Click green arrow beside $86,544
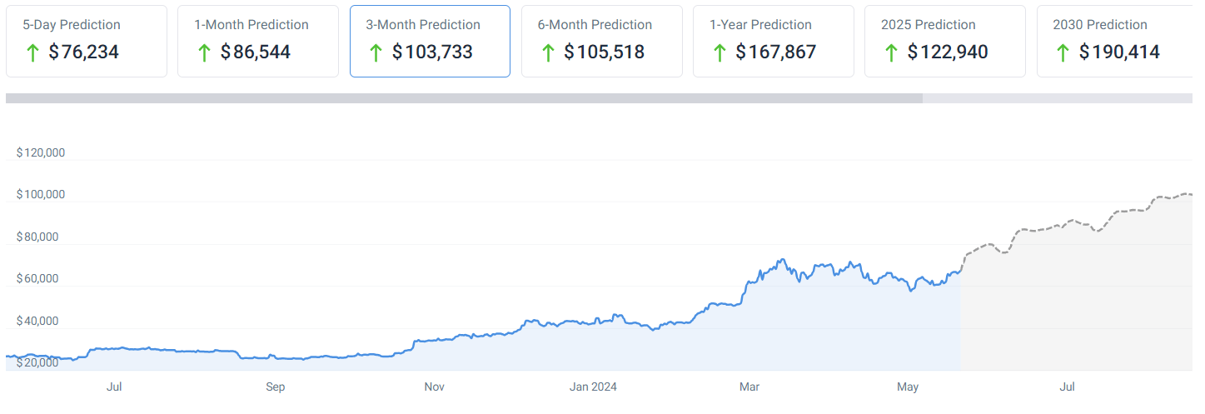The width and height of the screenshot is (1205, 414). [x=204, y=53]
